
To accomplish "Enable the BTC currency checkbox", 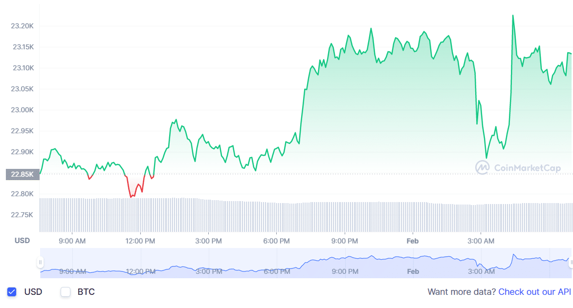I will coord(66,292).
